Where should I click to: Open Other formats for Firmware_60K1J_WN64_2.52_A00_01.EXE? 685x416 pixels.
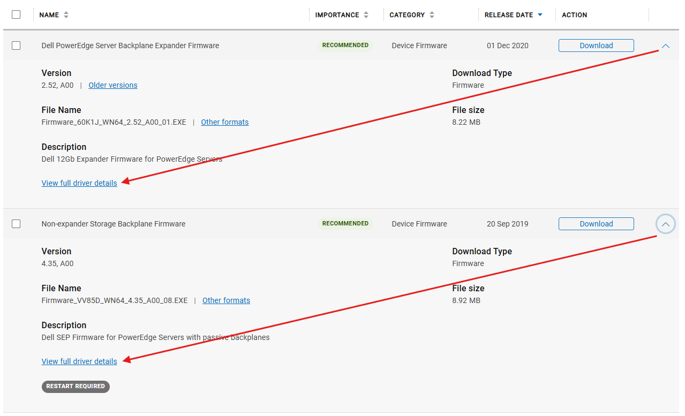click(x=224, y=122)
